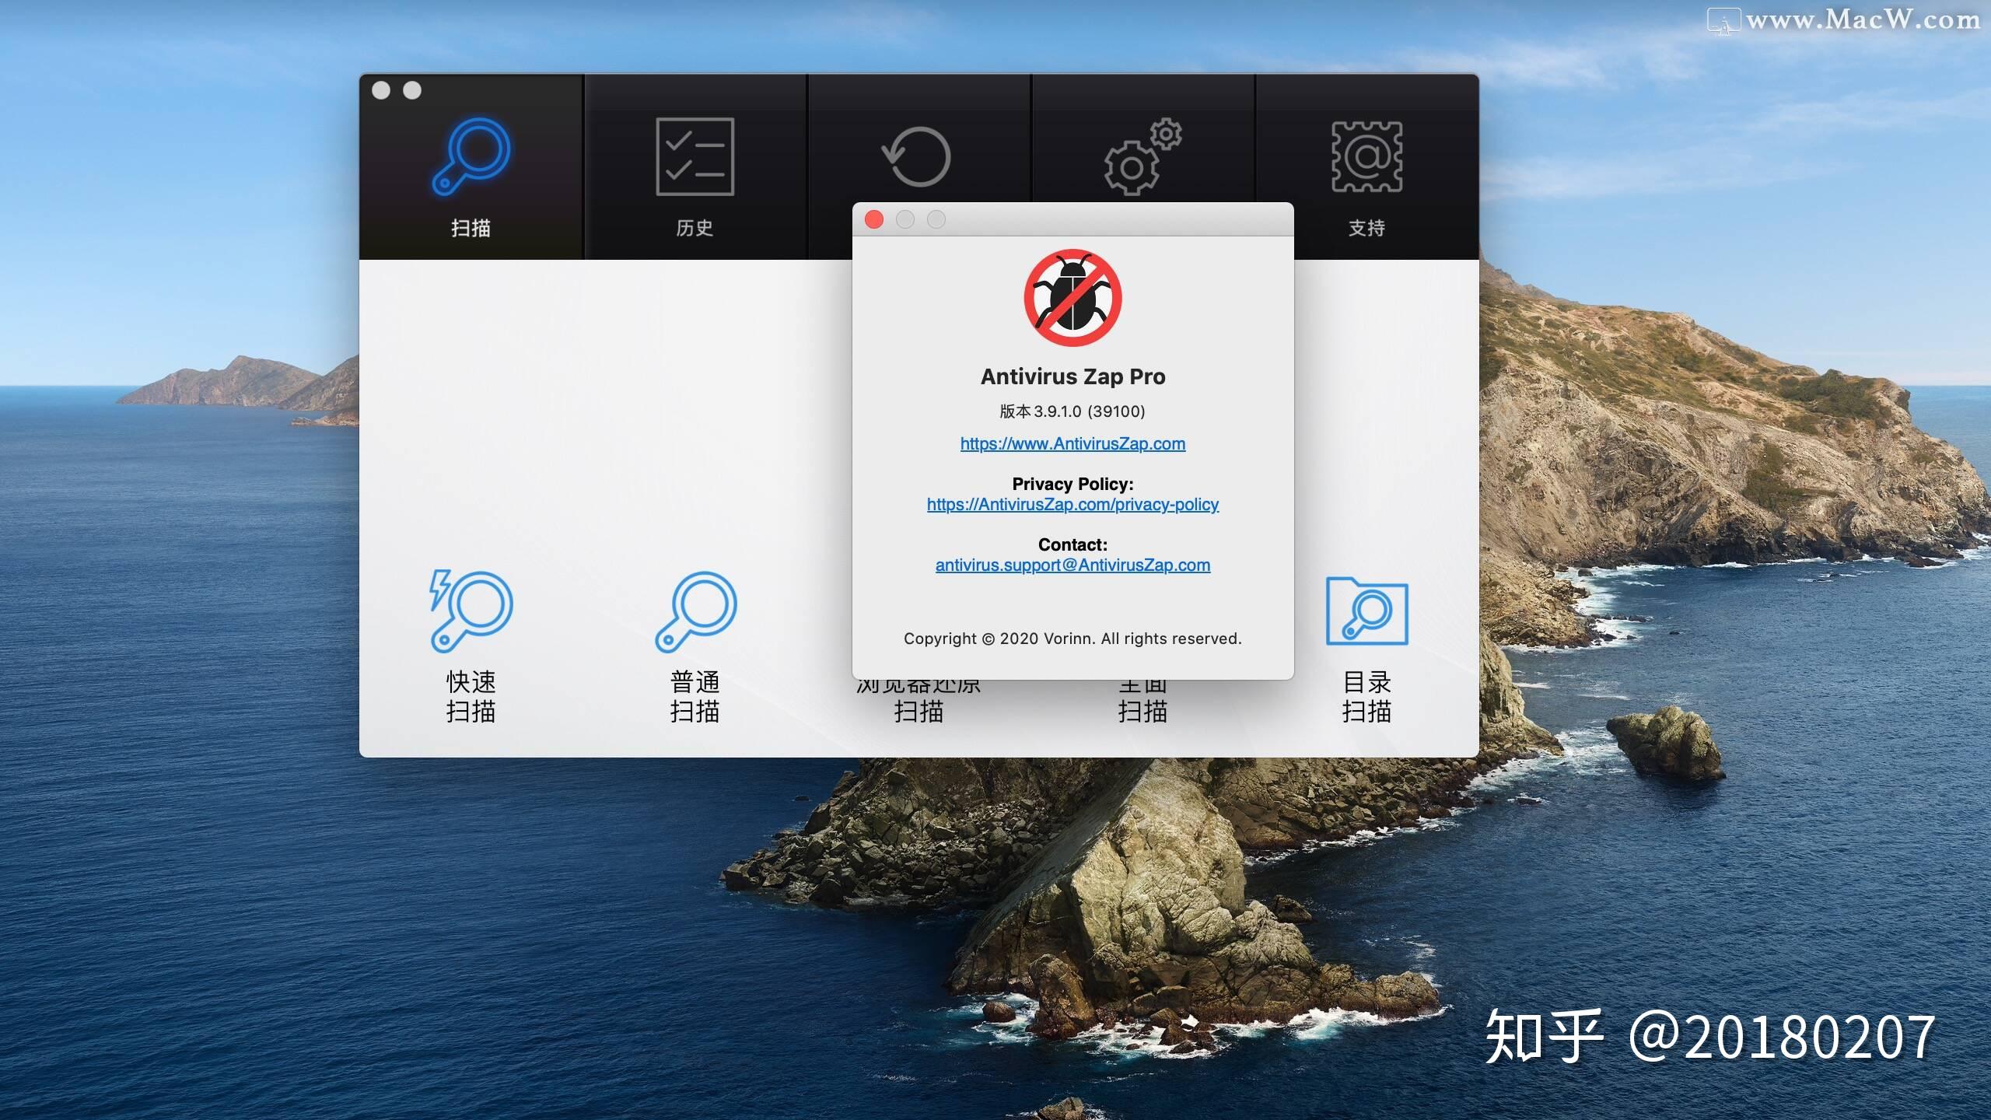1991x1120 pixels.
Task: Open the https://www.AntivirusZap.com link
Action: coord(1072,443)
